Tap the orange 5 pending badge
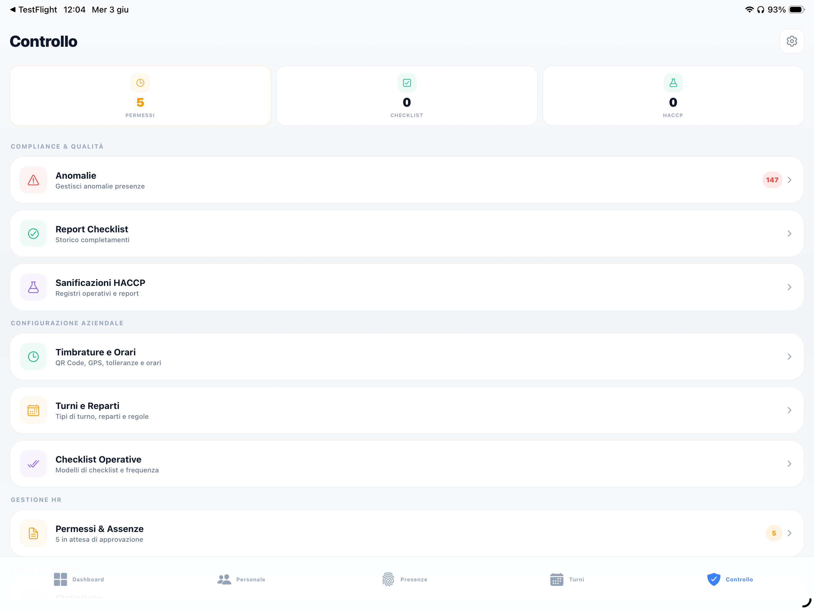Screen dimensions: 814x610 774,533
